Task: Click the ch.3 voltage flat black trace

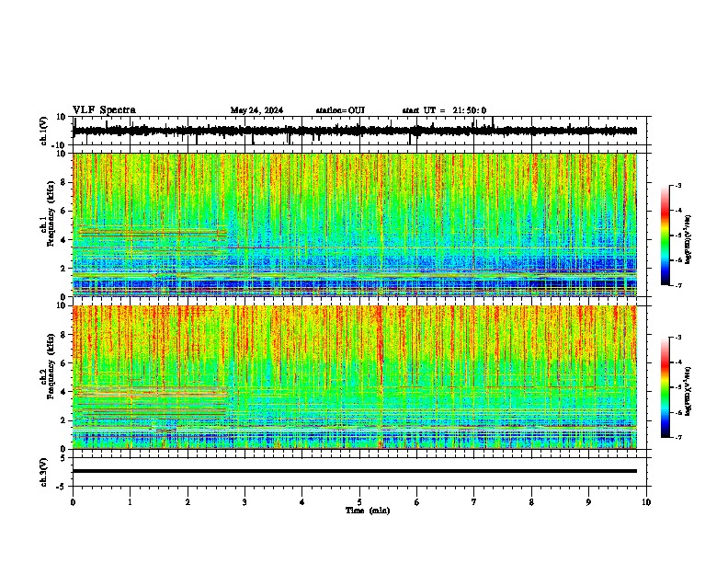Action: point(355,471)
